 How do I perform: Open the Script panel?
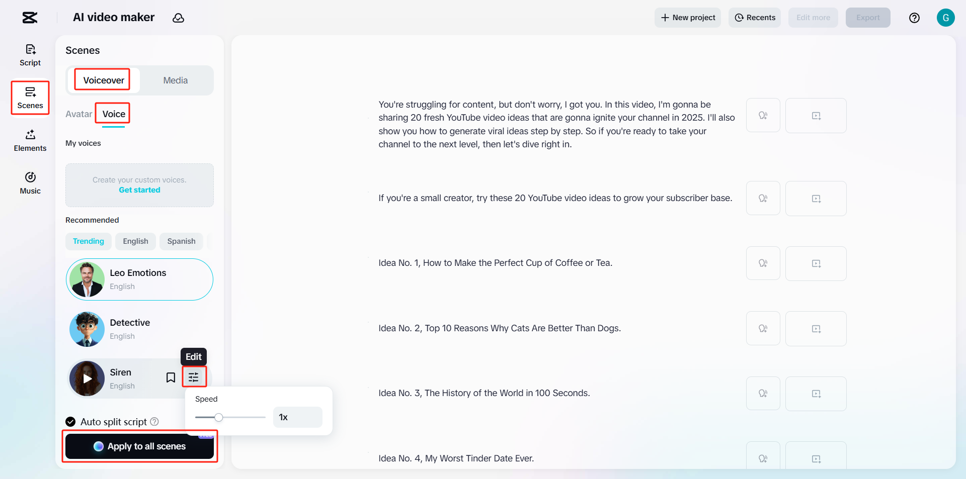click(30, 55)
